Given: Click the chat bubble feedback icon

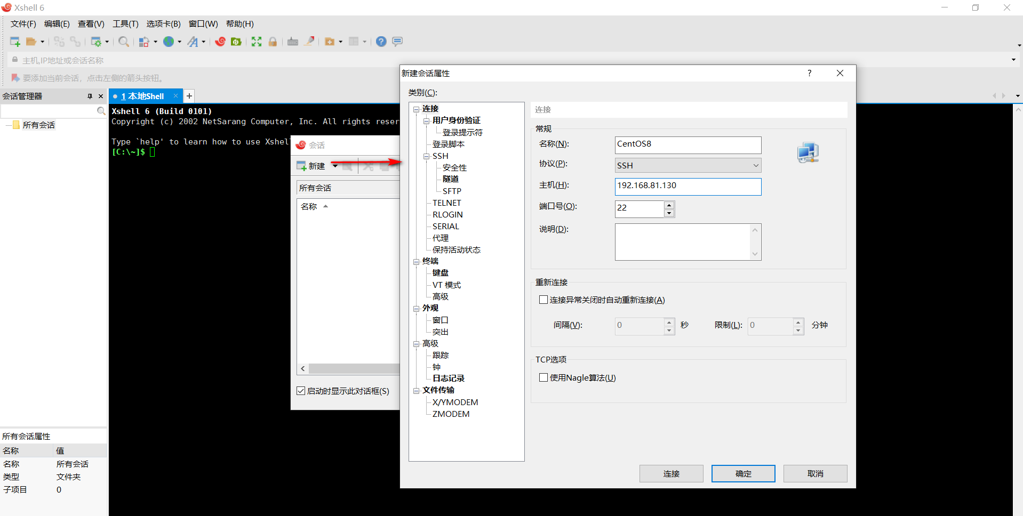Looking at the screenshot, I should coord(397,42).
